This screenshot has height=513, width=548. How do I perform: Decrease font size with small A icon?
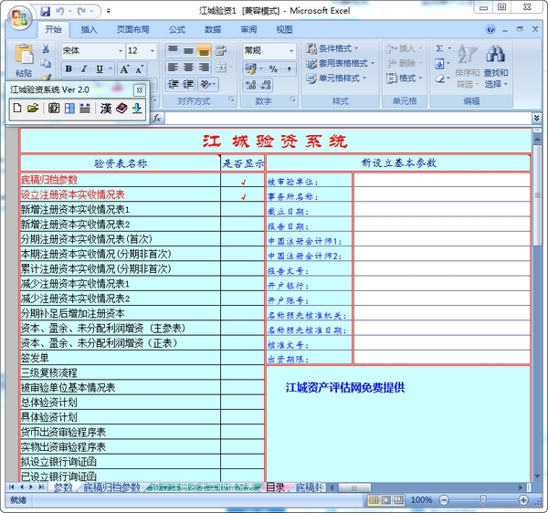pos(140,69)
